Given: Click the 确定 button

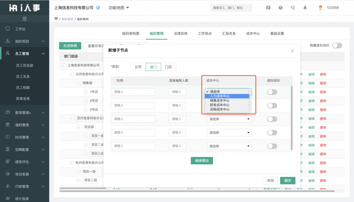Looking at the screenshot, I should pyautogui.click(x=288, y=180).
